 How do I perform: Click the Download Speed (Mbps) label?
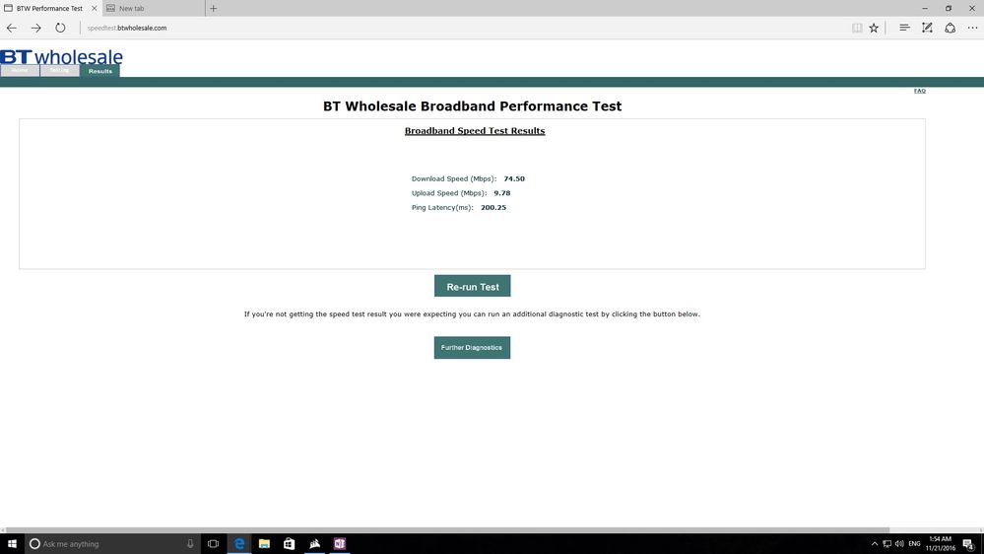click(x=454, y=178)
